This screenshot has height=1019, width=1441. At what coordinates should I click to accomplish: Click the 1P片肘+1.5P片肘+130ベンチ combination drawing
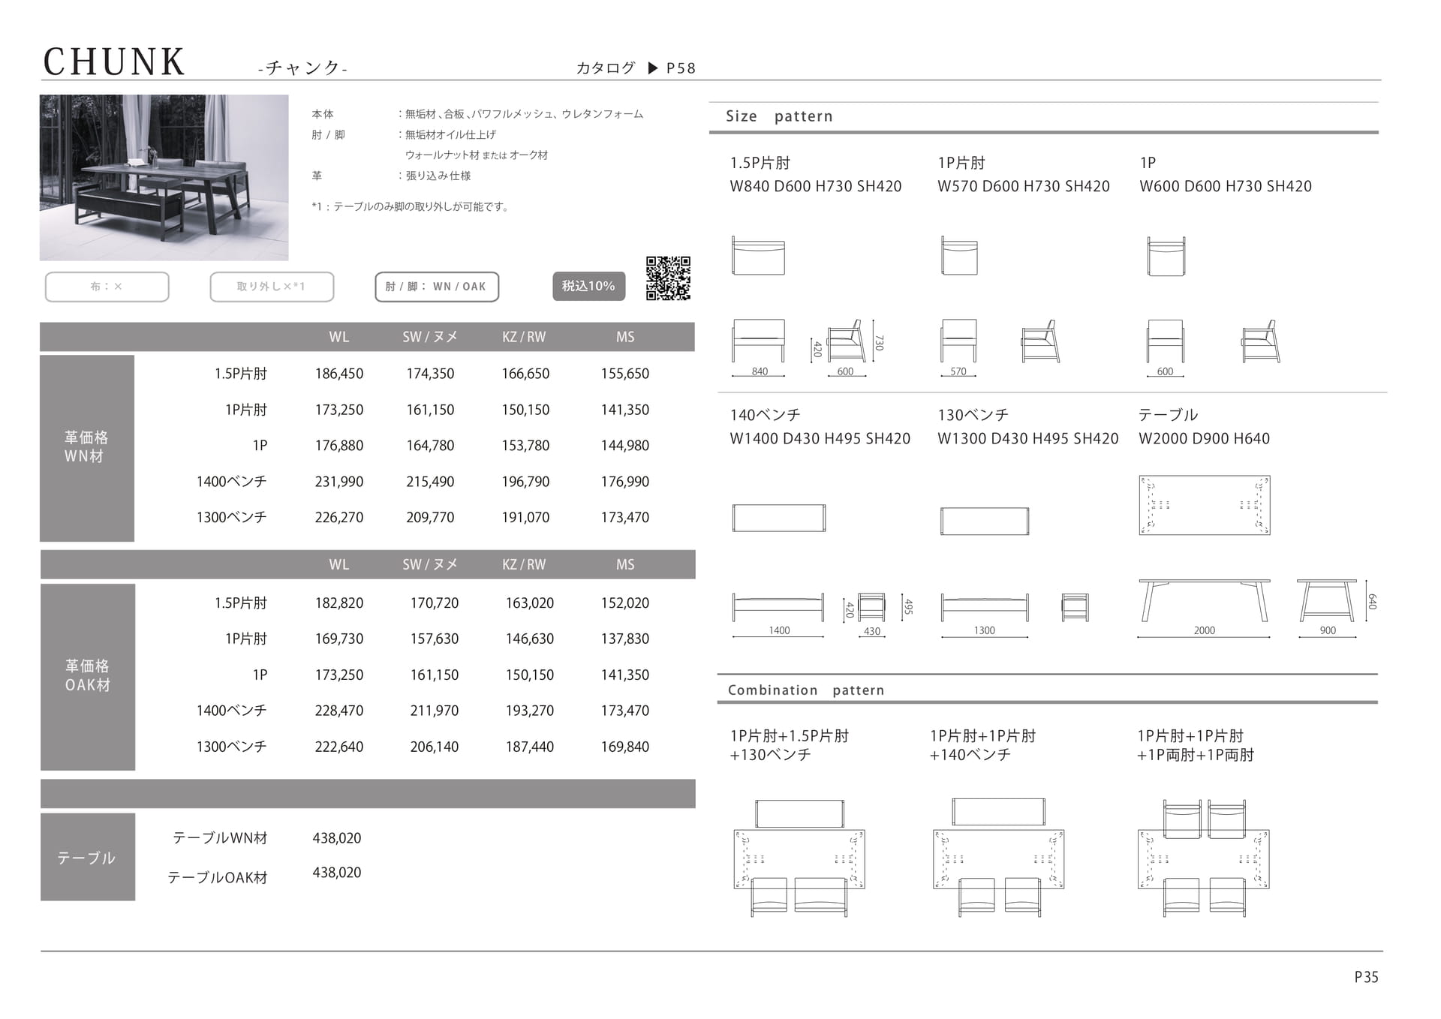799,858
